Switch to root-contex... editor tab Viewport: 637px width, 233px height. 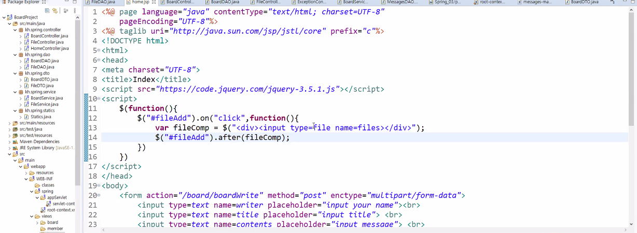coord(488,3)
